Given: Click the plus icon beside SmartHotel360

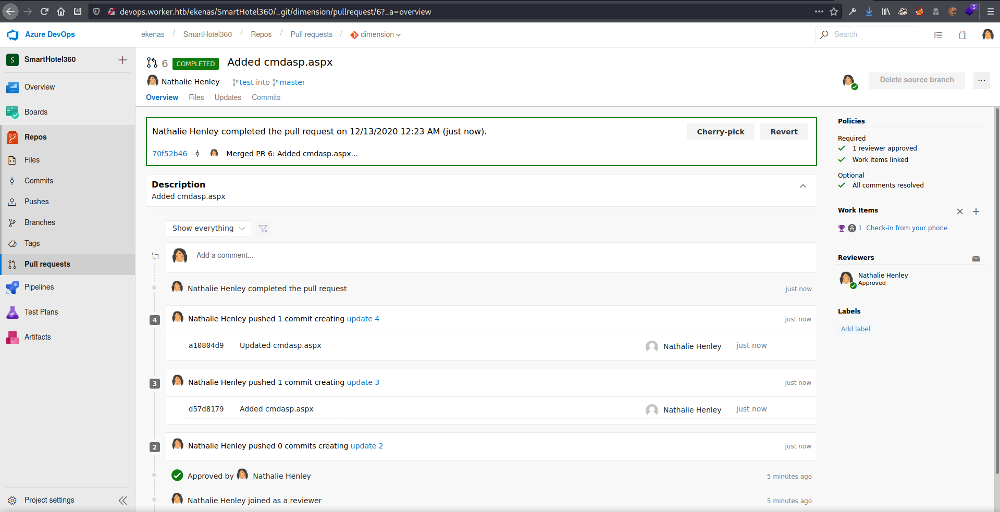Looking at the screenshot, I should click(x=122, y=60).
